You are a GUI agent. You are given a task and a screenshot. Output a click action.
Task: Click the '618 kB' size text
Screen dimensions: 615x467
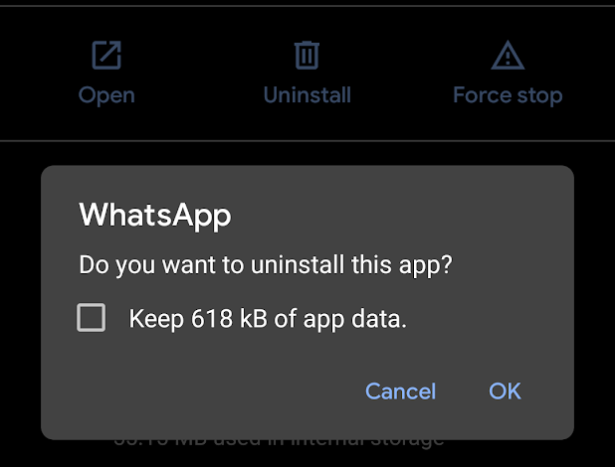(x=216, y=319)
